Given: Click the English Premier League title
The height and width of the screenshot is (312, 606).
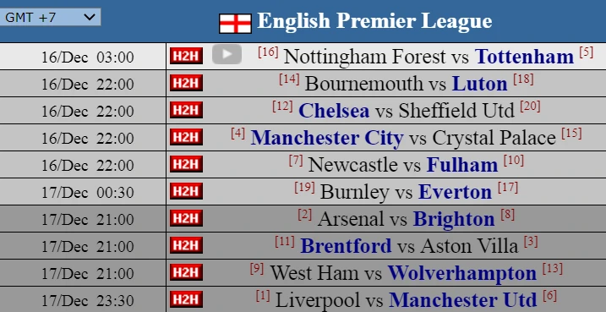Looking at the screenshot, I should (374, 21).
